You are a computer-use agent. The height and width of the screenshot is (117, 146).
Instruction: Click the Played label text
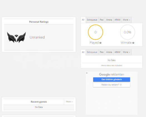(94, 43)
